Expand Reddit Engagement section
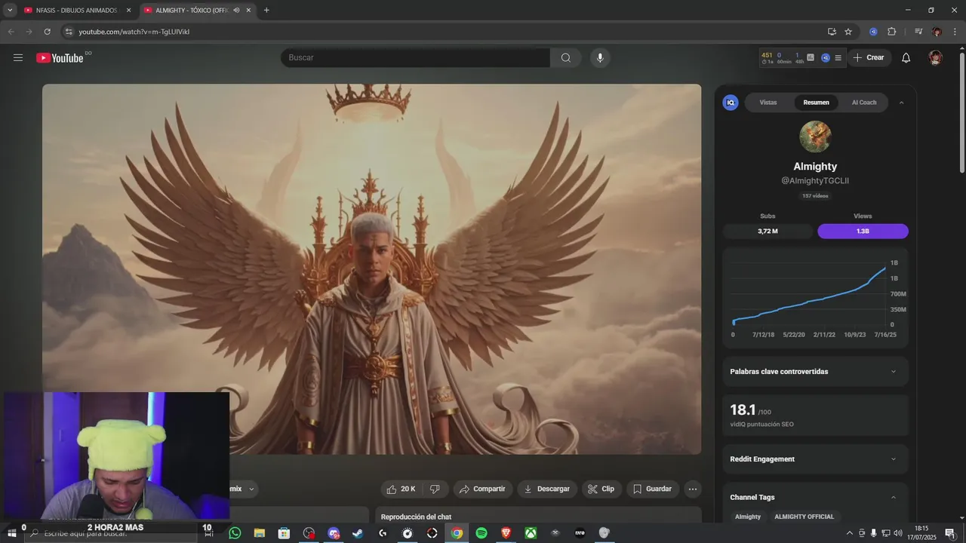Viewport: 966px width, 543px height. [x=815, y=459]
